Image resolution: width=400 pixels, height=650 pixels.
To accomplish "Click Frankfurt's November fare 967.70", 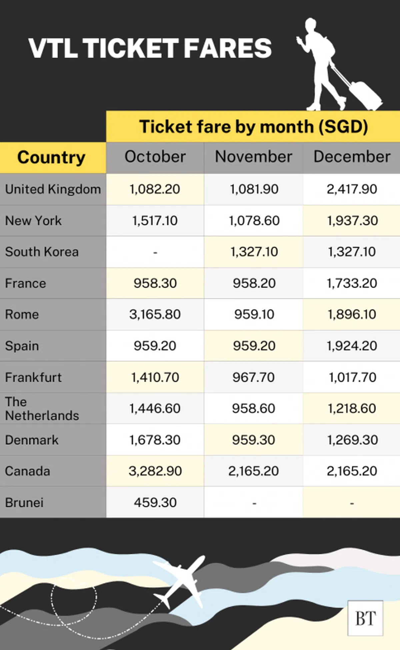I will coord(253,377).
